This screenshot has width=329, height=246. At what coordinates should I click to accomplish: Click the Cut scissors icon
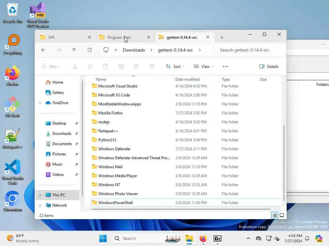pos(75,67)
